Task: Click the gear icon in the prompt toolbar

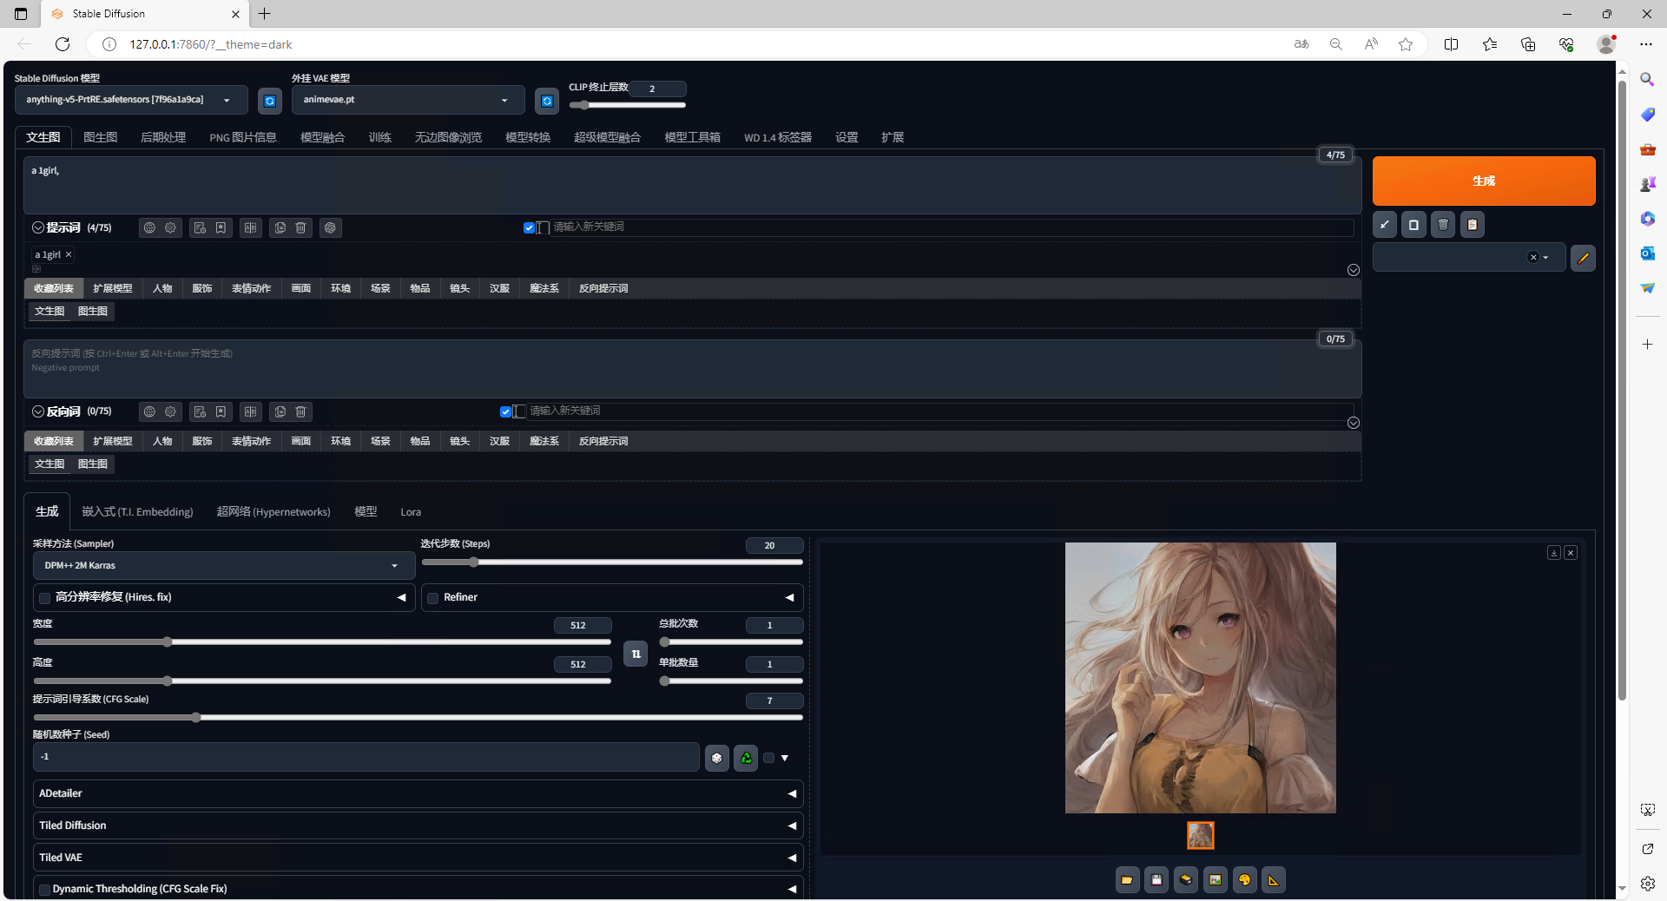Action: [171, 228]
